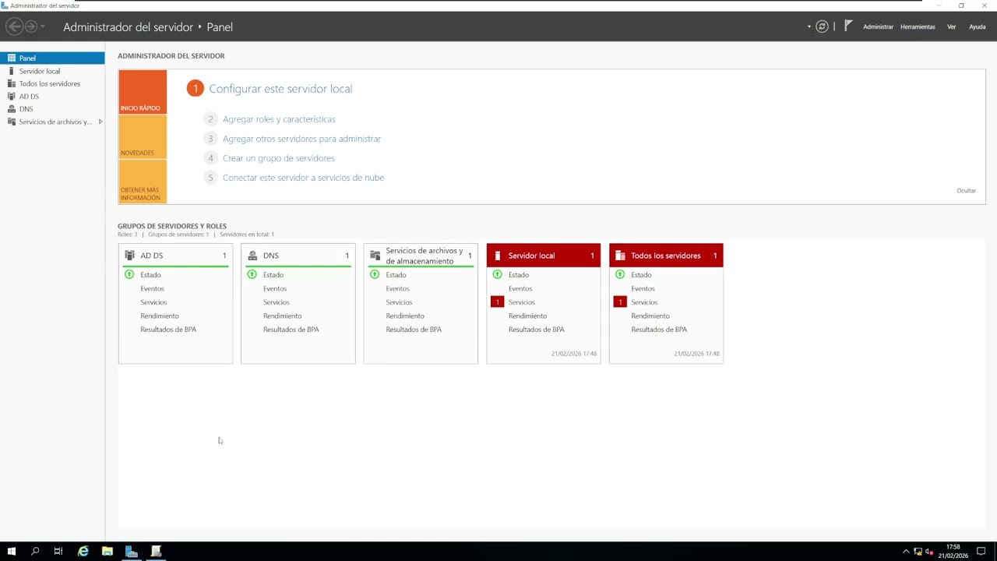This screenshot has width=997, height=561.
Task: Open Rendimiento in the DNS tile
Action: tap(282, 316)
